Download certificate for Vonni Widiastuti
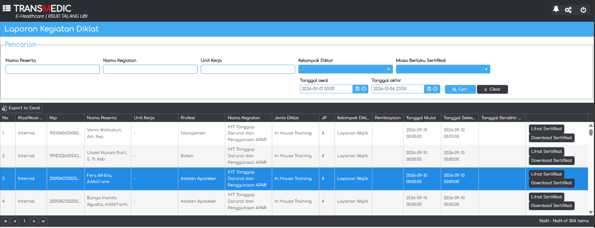This screenshot has width=595, height=228. pos(551,138)
